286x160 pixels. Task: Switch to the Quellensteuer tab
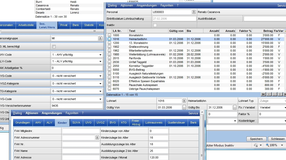point(176,123)
